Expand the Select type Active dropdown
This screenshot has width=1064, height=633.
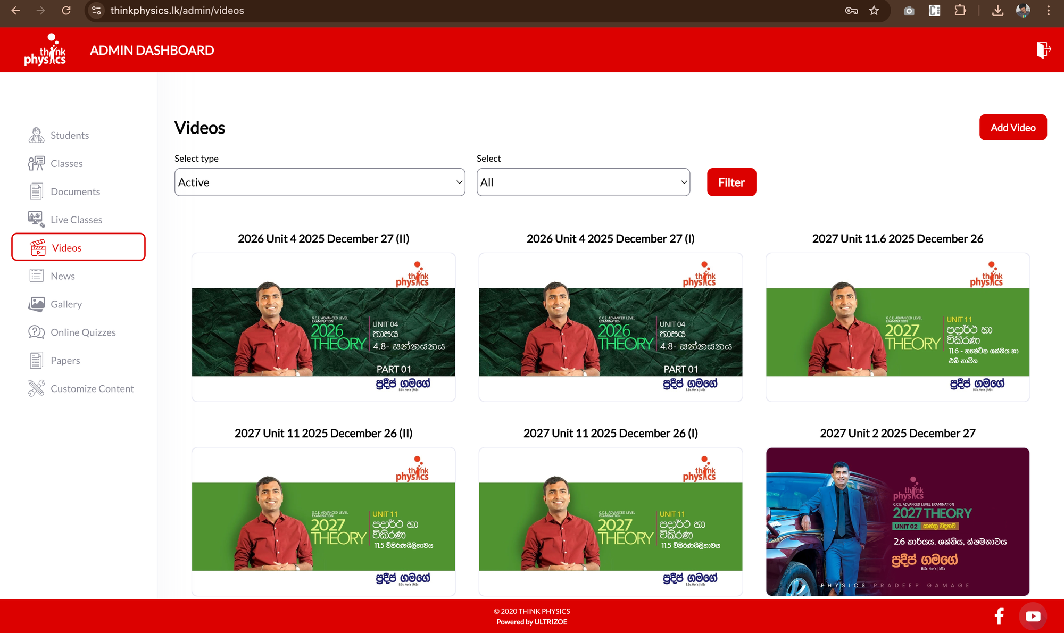(x=320, y=182)
